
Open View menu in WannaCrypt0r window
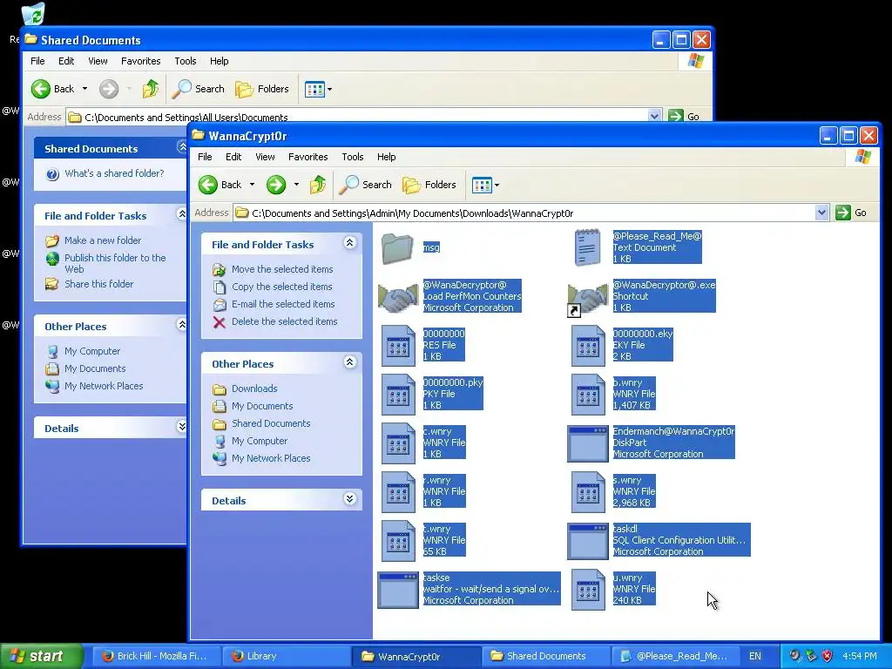pos(265,157)
